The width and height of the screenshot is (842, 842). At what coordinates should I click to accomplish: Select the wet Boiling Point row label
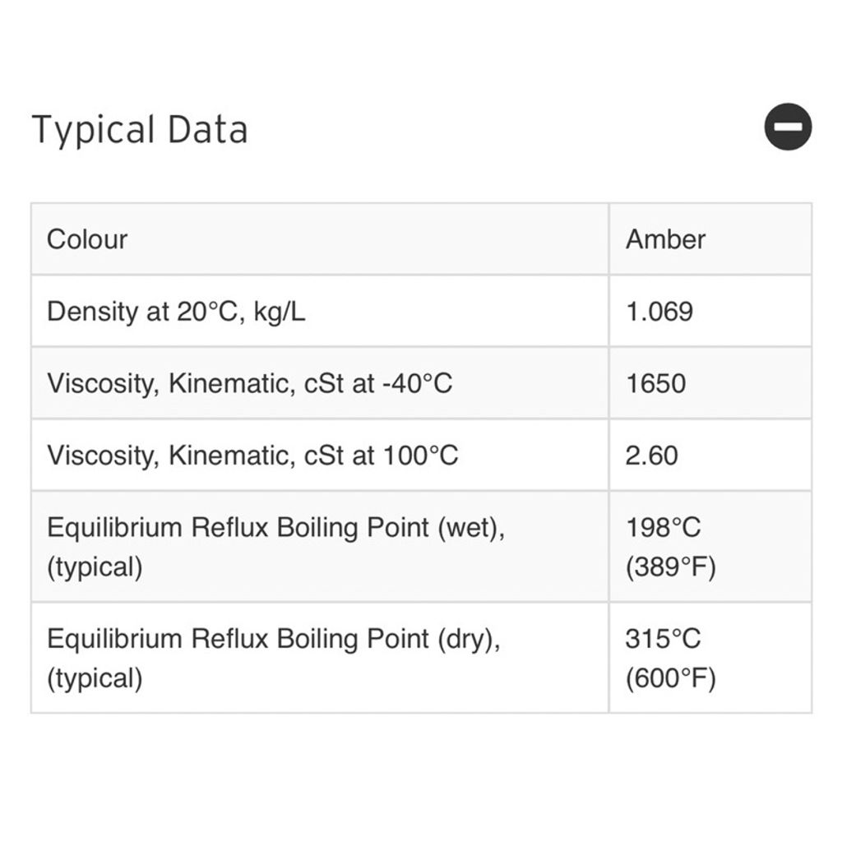point(276,547)
